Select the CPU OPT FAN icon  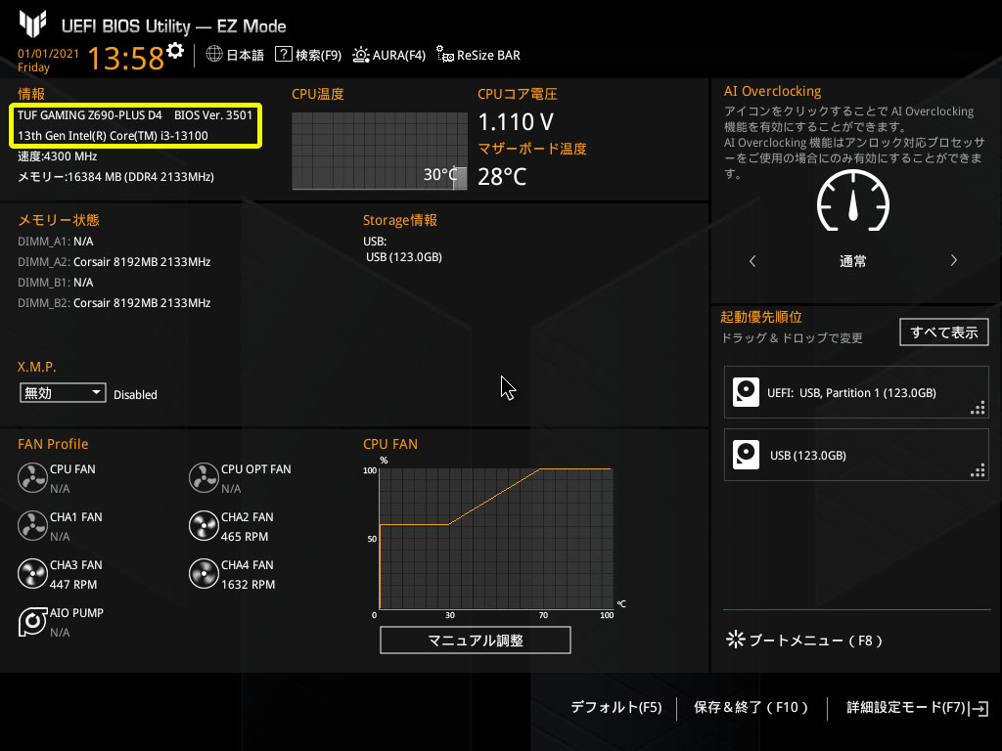tap(204, 476)
